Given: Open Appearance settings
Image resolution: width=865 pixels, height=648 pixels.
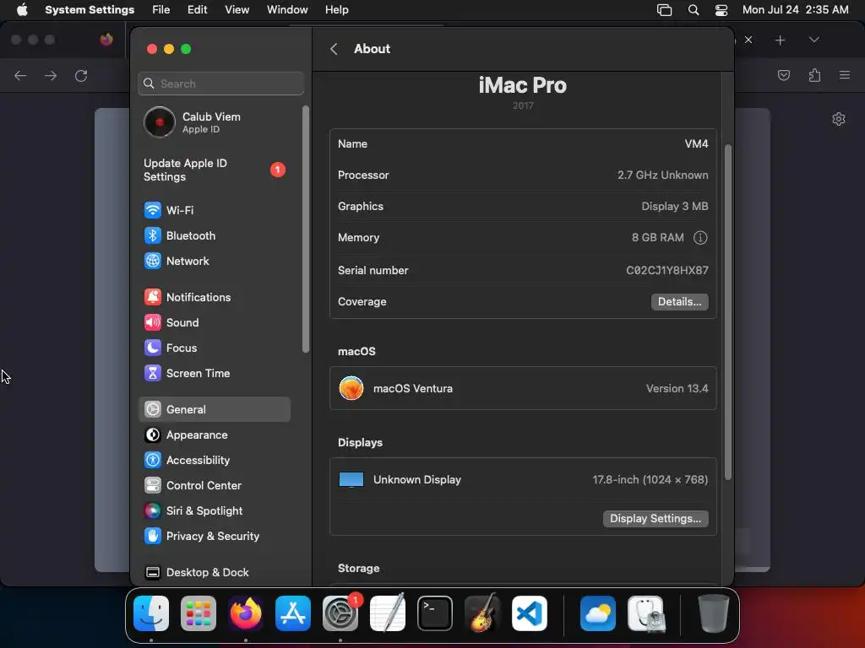Looking at the screenshot, I should tap(214, 435).
